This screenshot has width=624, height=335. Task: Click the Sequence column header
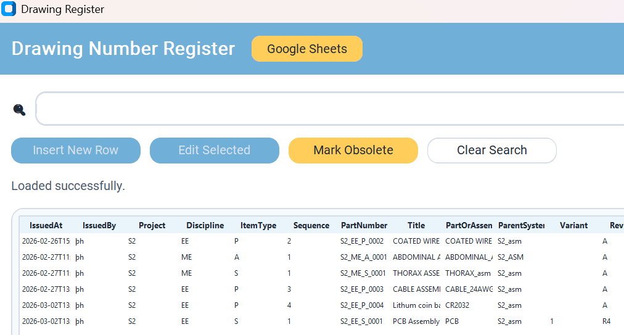[x=311, y=225]
